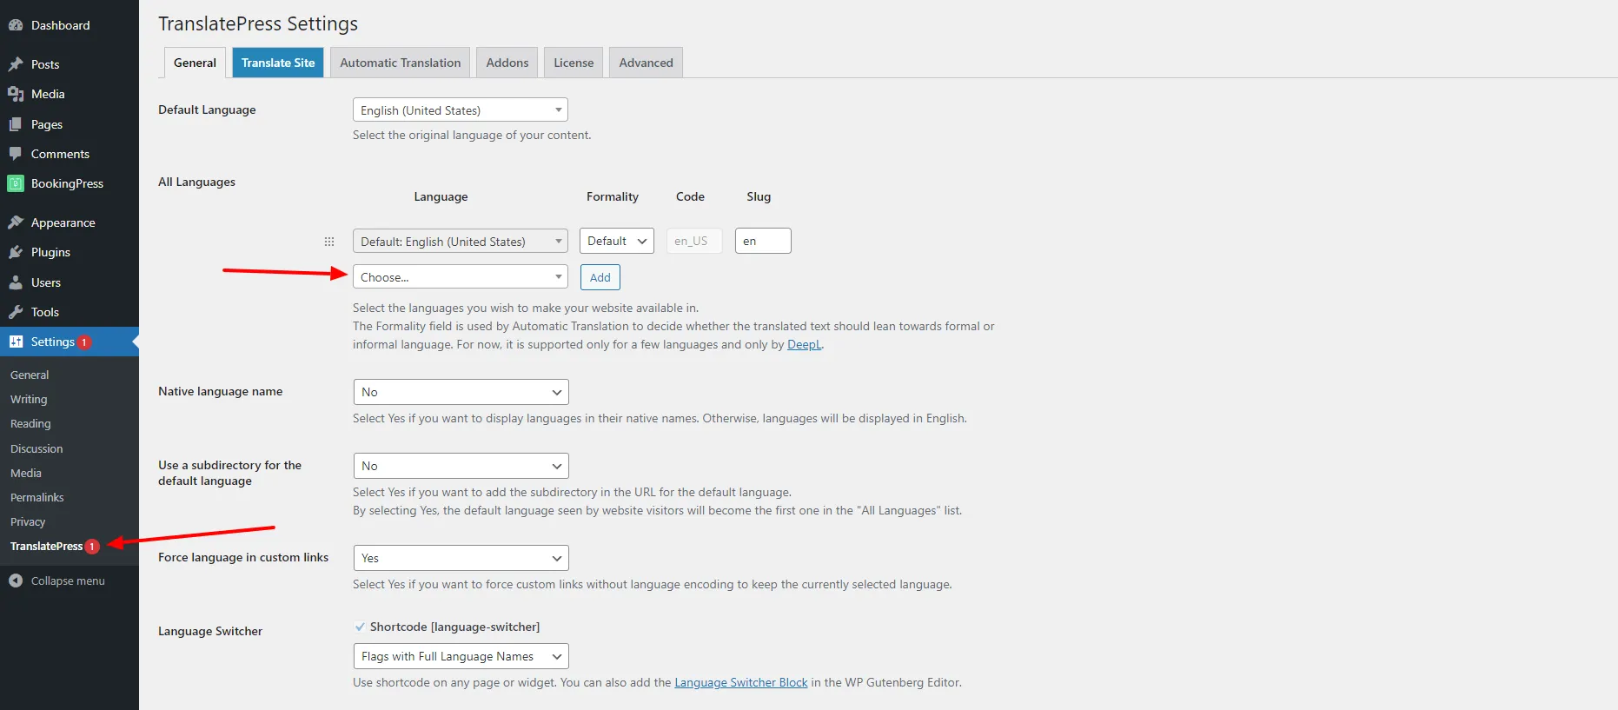The image size is (1618, 710).
Task: Click the Posts pushpin icon
Action: pyautogui.click(x=16, y=64)
